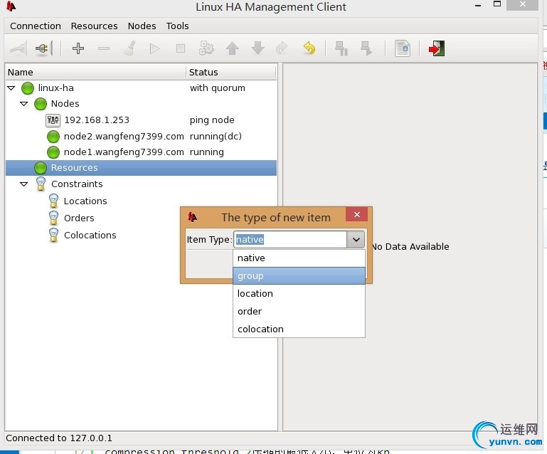The image size is (547, 454).
Task: Collapse the Nodes tree branch
Action: 23,104
